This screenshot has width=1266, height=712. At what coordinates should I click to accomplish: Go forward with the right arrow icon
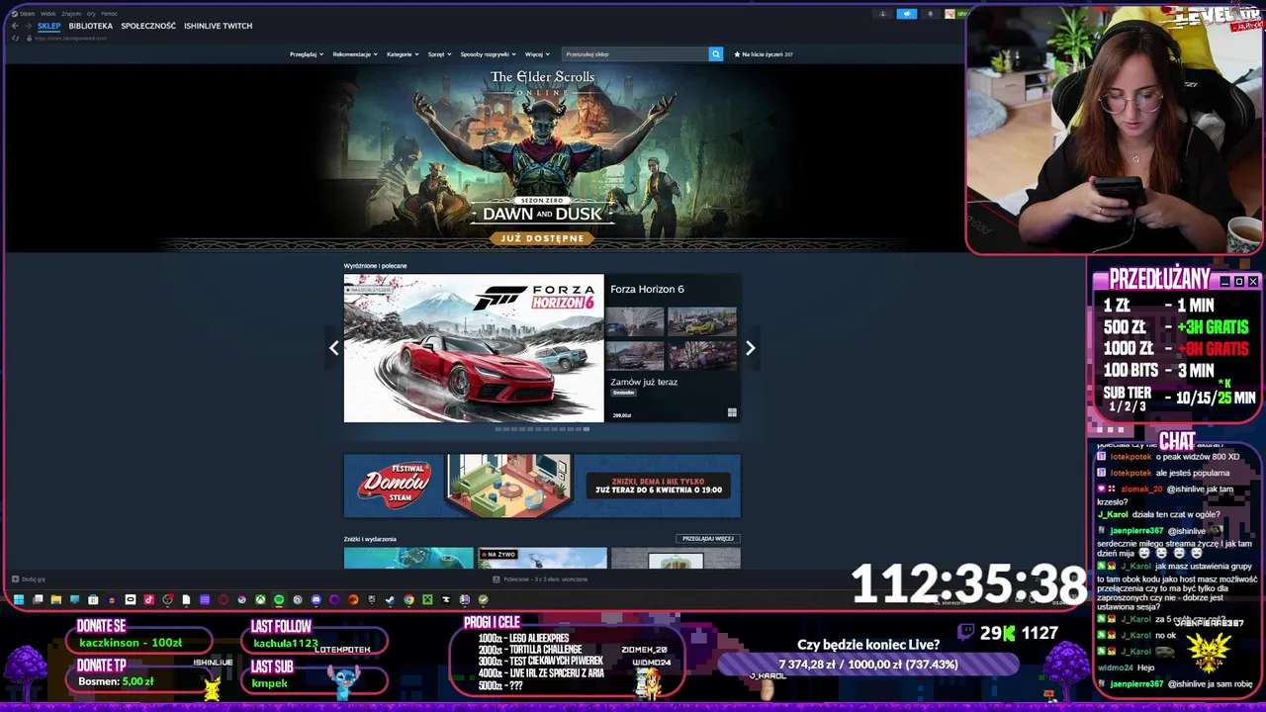tap(28, 26)
